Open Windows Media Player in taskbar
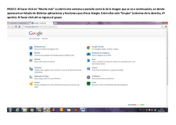The height and width of the screenshot is (125, 176). click(x=32, y=110)
